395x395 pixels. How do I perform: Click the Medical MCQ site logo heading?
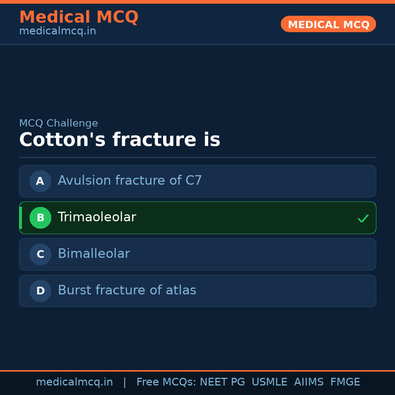(79, 17)
